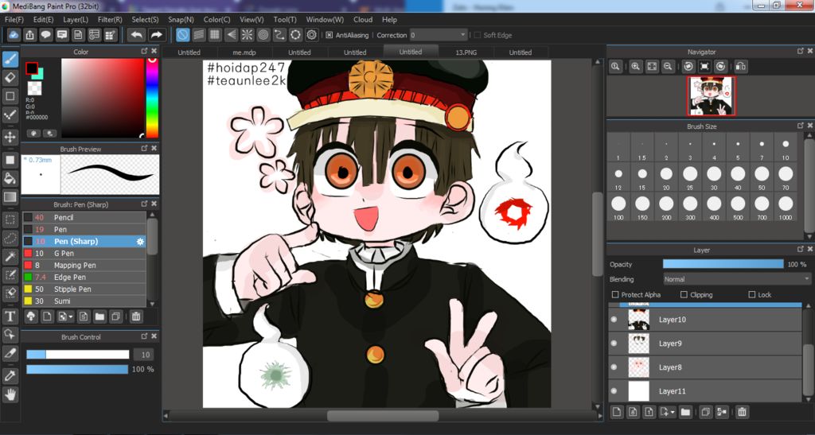Select the Magic Wand tool
The width and height of the screenshot is (815, 435).
pyautogui.click(x=10, y=256)
